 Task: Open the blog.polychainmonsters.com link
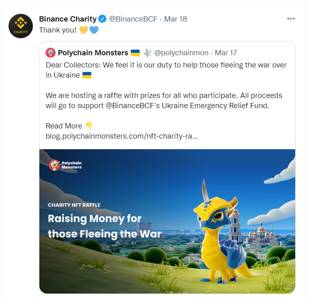click(121, 136)
